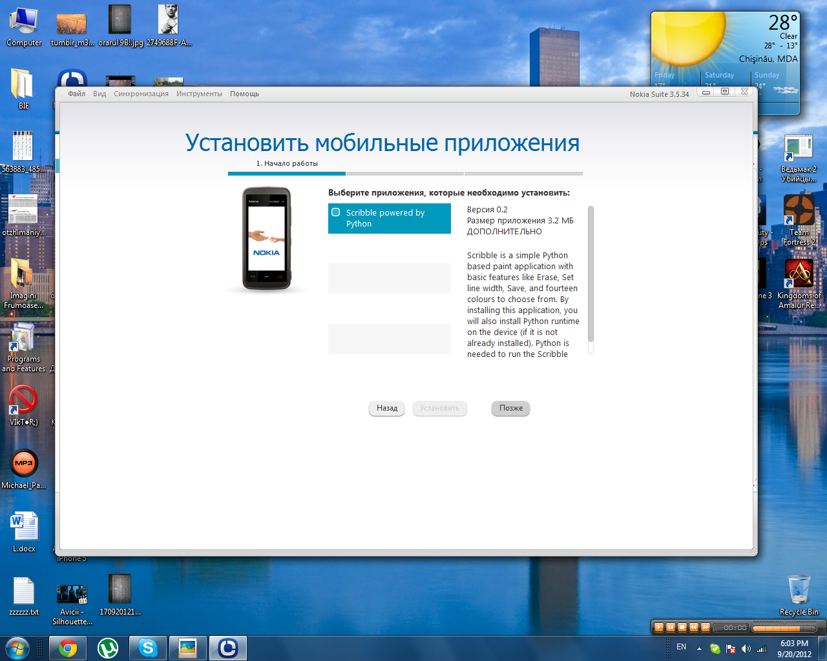Open Skype from taskbar
The width and height of the screenshot is (827, 661).
tap(148, 647)
